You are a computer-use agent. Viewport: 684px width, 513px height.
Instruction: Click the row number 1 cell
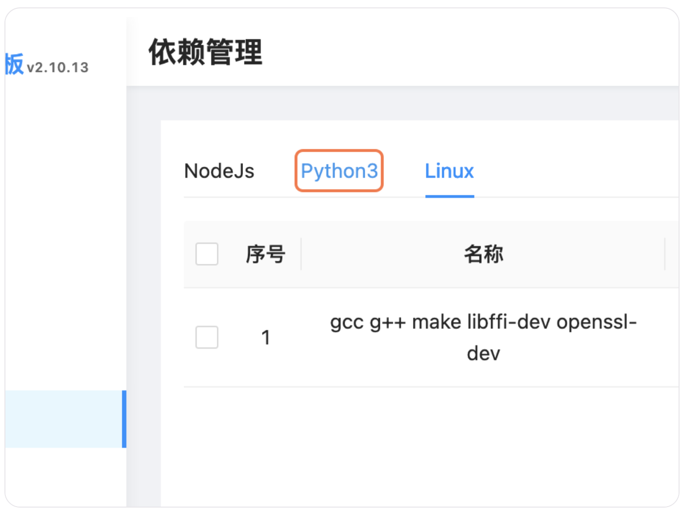[266, 338]
